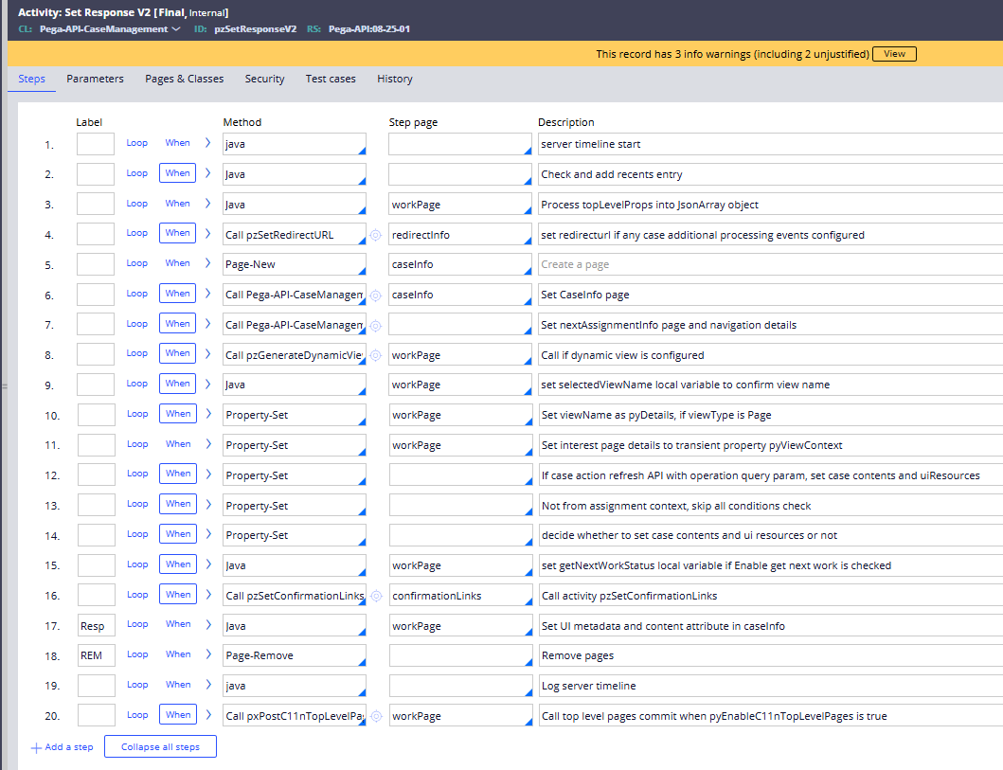Open rule crosshair icon in step 7
Viewport: 1003px width, 770px height.
[x=375, y=326]
